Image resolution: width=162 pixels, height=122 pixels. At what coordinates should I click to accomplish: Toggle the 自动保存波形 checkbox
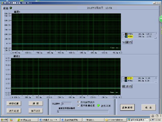(79, 102)
